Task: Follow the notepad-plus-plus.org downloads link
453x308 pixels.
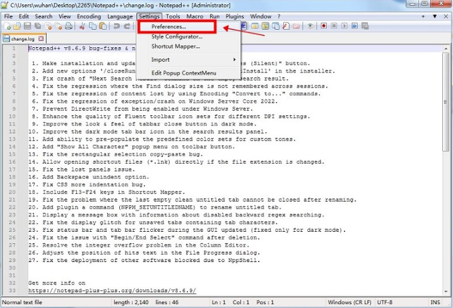Action: click(112, 290)
